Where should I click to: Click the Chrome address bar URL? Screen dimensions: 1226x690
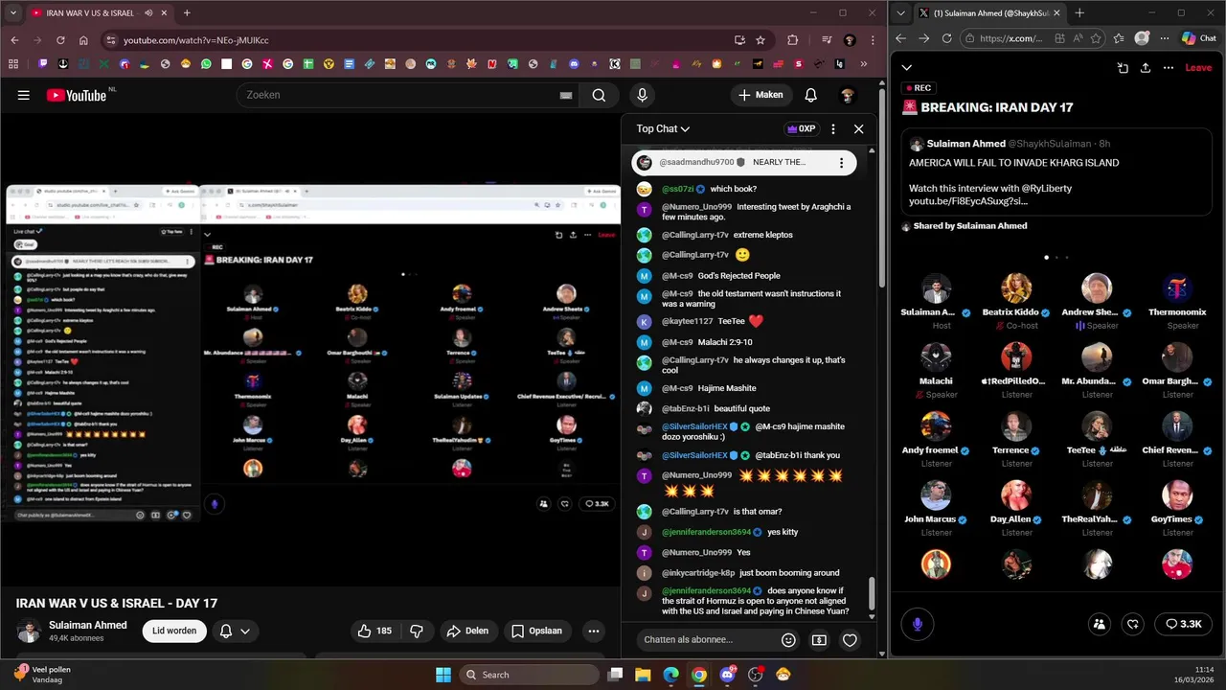coord(195,40)
